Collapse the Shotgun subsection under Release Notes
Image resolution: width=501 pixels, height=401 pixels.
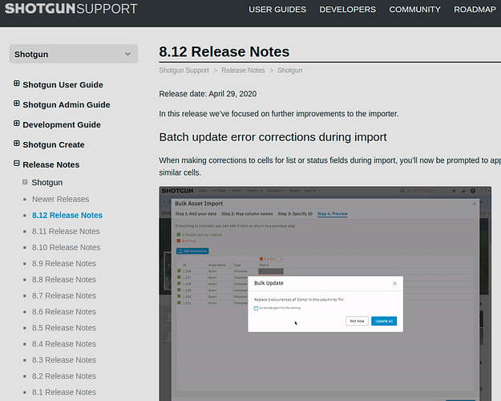25,182
